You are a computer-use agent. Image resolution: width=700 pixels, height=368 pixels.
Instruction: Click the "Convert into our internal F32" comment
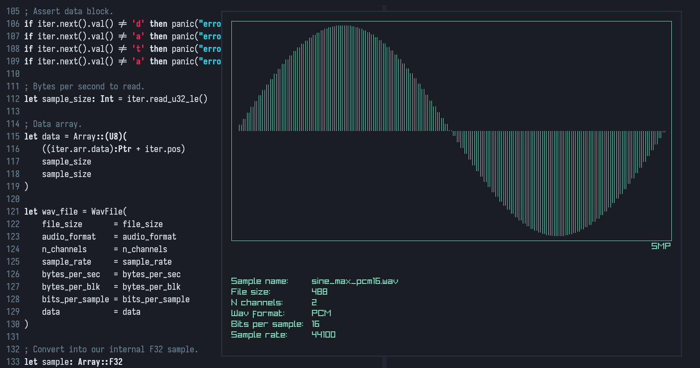pos(115,349)
